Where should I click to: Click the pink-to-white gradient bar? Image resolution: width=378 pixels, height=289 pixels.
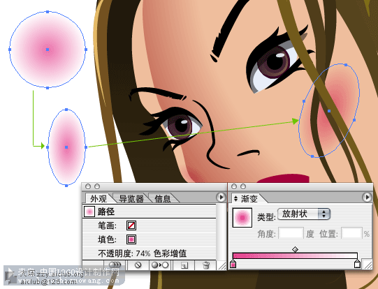point(295,255)
